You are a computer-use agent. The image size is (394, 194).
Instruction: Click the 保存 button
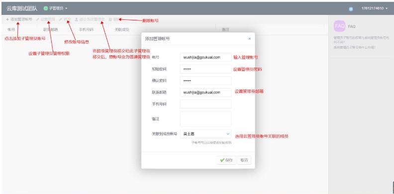coord(226,160)
